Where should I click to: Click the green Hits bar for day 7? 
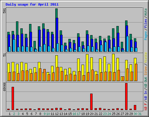click(x=35, y=45)
